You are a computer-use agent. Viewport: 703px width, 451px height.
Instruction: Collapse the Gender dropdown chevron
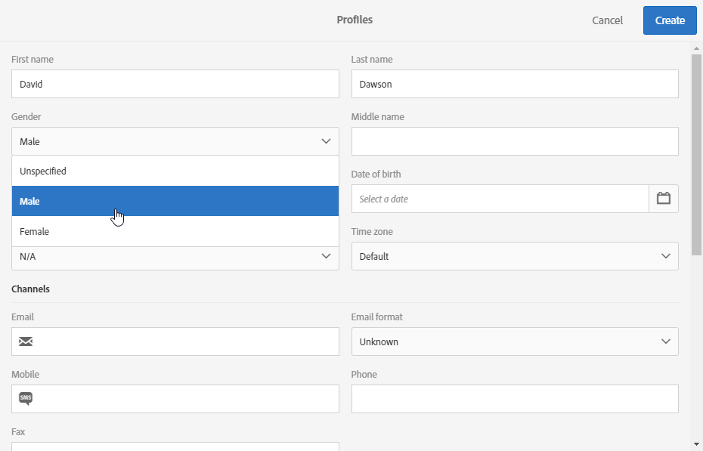pos(326,141)
